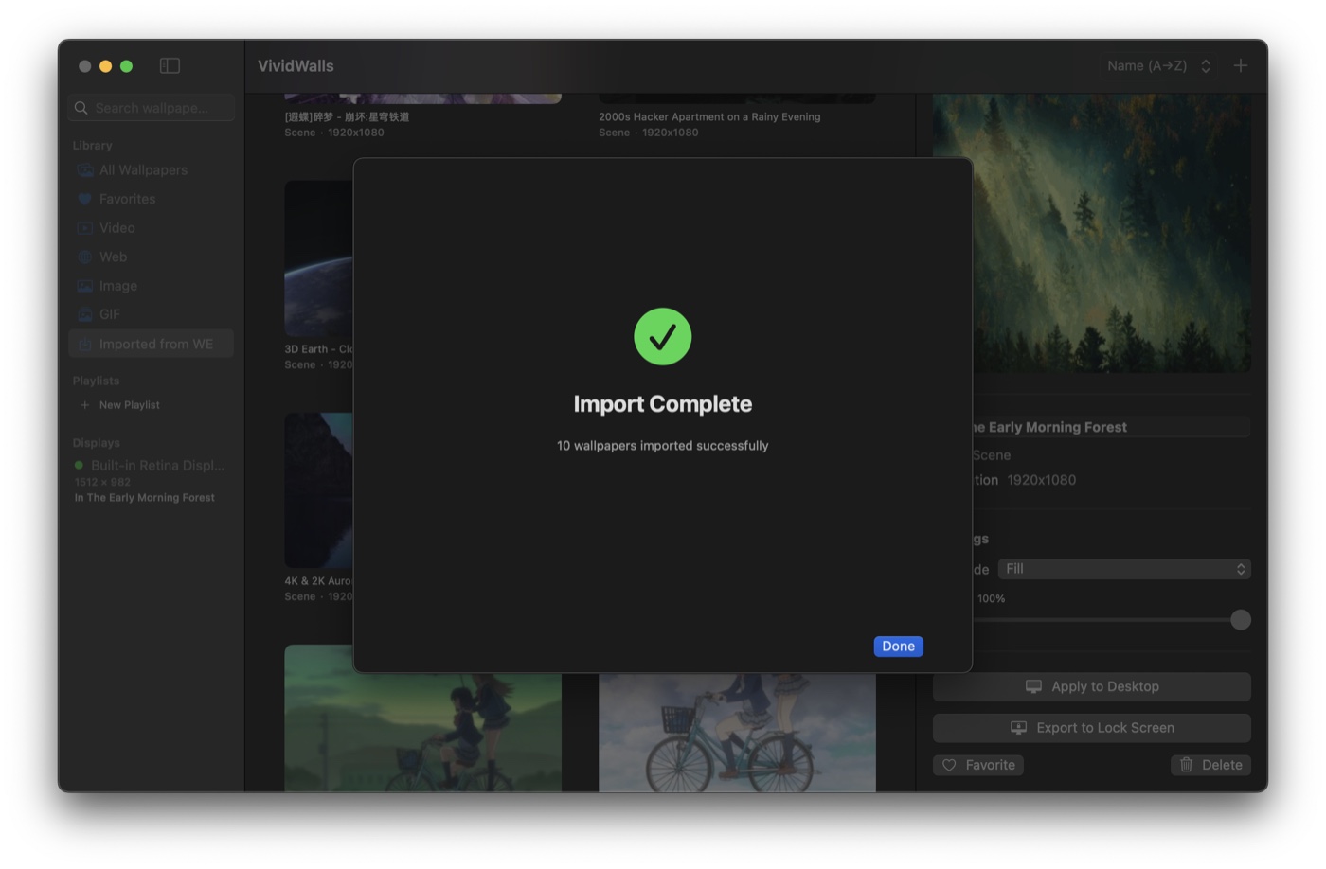Image resolution: width=1326 pixels, height=869 pixels.
Task: Click 'In The Early Morning Forest' display label
Action: point(145,498)
